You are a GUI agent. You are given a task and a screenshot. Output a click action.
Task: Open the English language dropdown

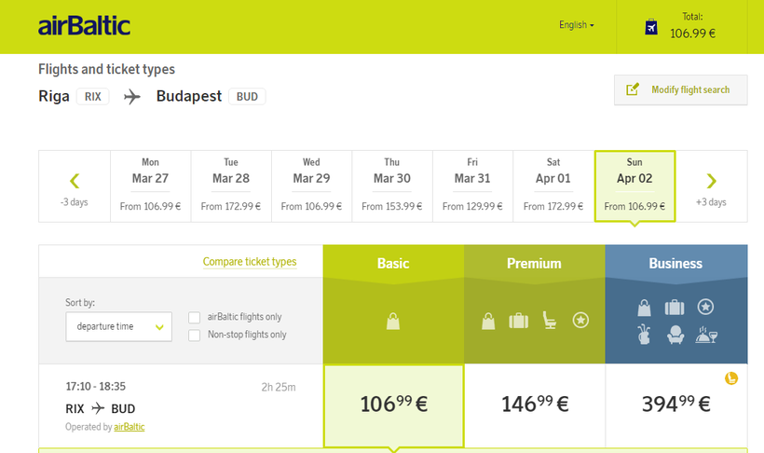576,25
